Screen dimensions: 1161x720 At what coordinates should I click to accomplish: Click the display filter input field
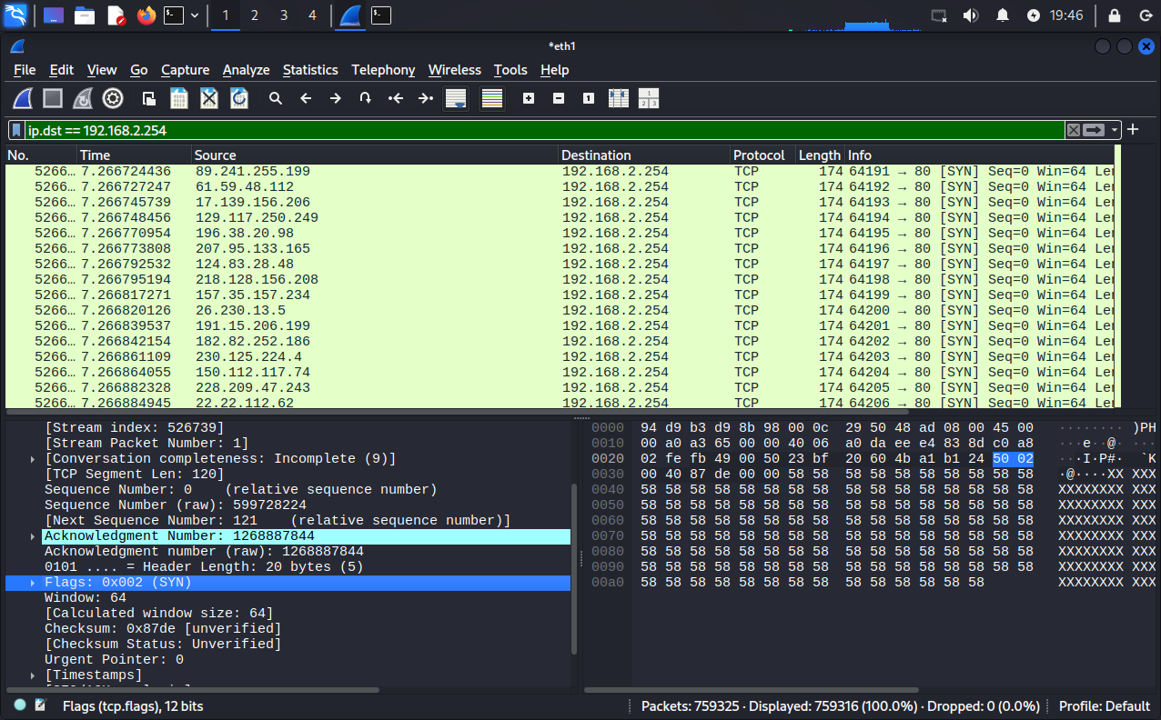coord(544,130)
